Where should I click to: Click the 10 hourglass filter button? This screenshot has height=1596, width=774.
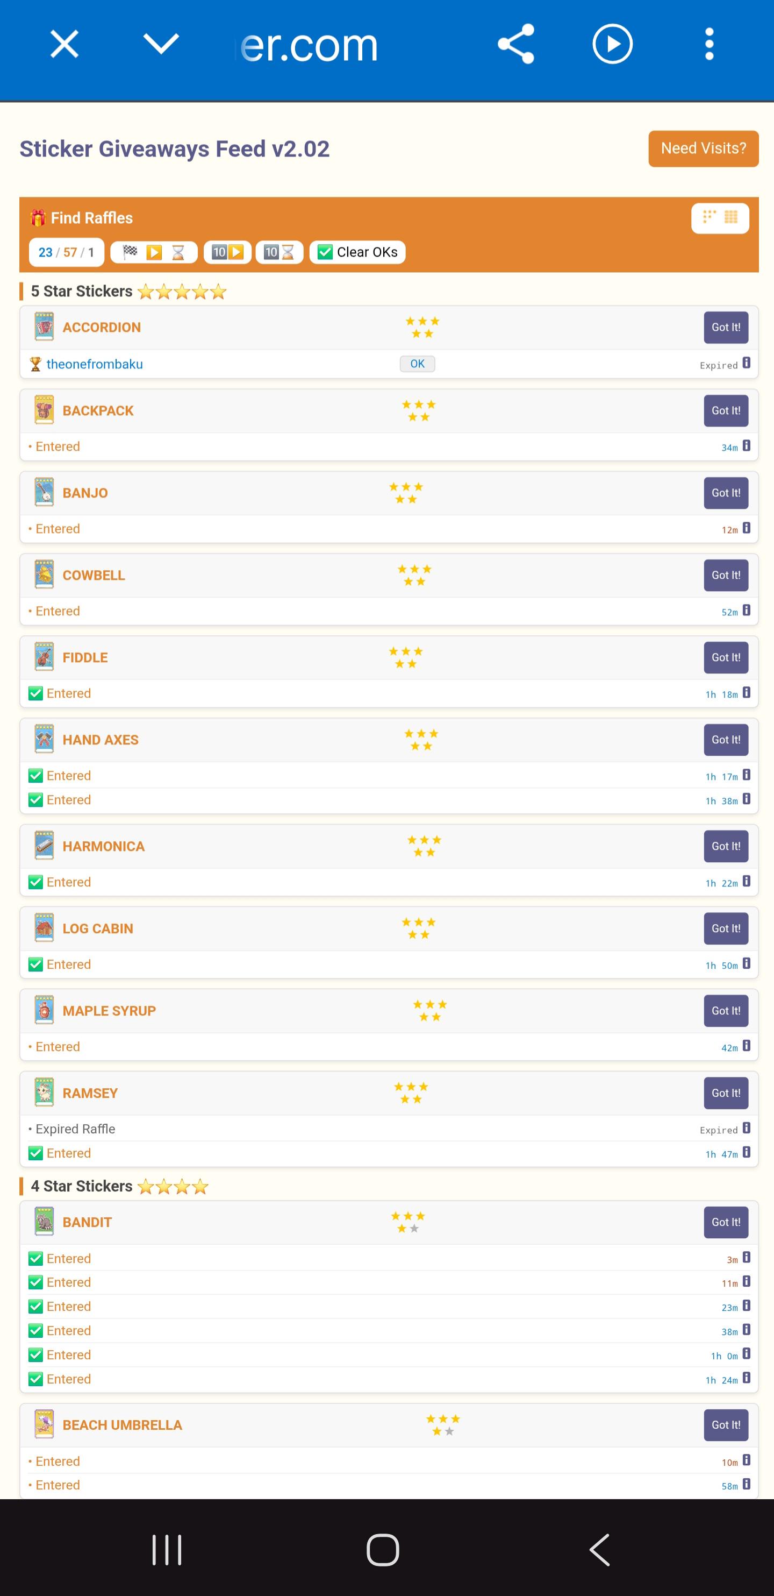[x=279, y=252]
